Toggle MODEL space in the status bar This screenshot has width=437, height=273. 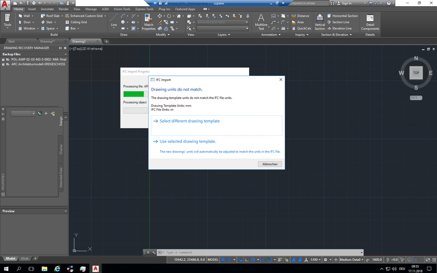click(213, 259)
